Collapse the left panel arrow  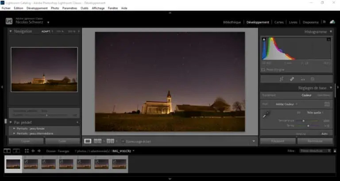pyautogui.click(x=2, y=87)
